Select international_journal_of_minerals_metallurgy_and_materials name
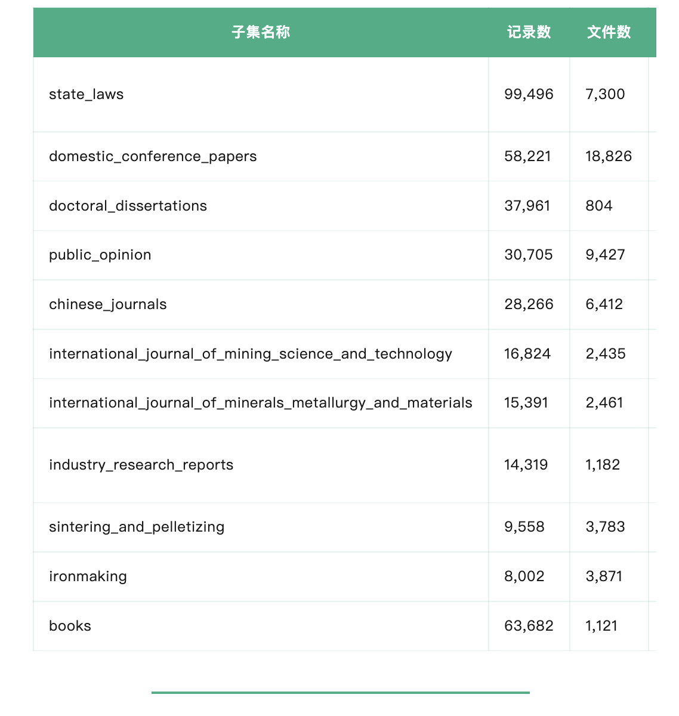 (x=261, y=403)
